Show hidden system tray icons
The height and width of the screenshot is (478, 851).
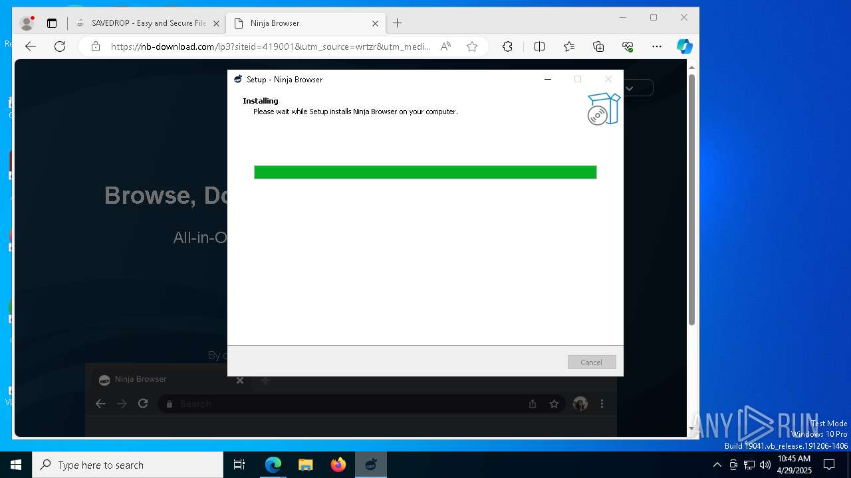coord(717,465)
